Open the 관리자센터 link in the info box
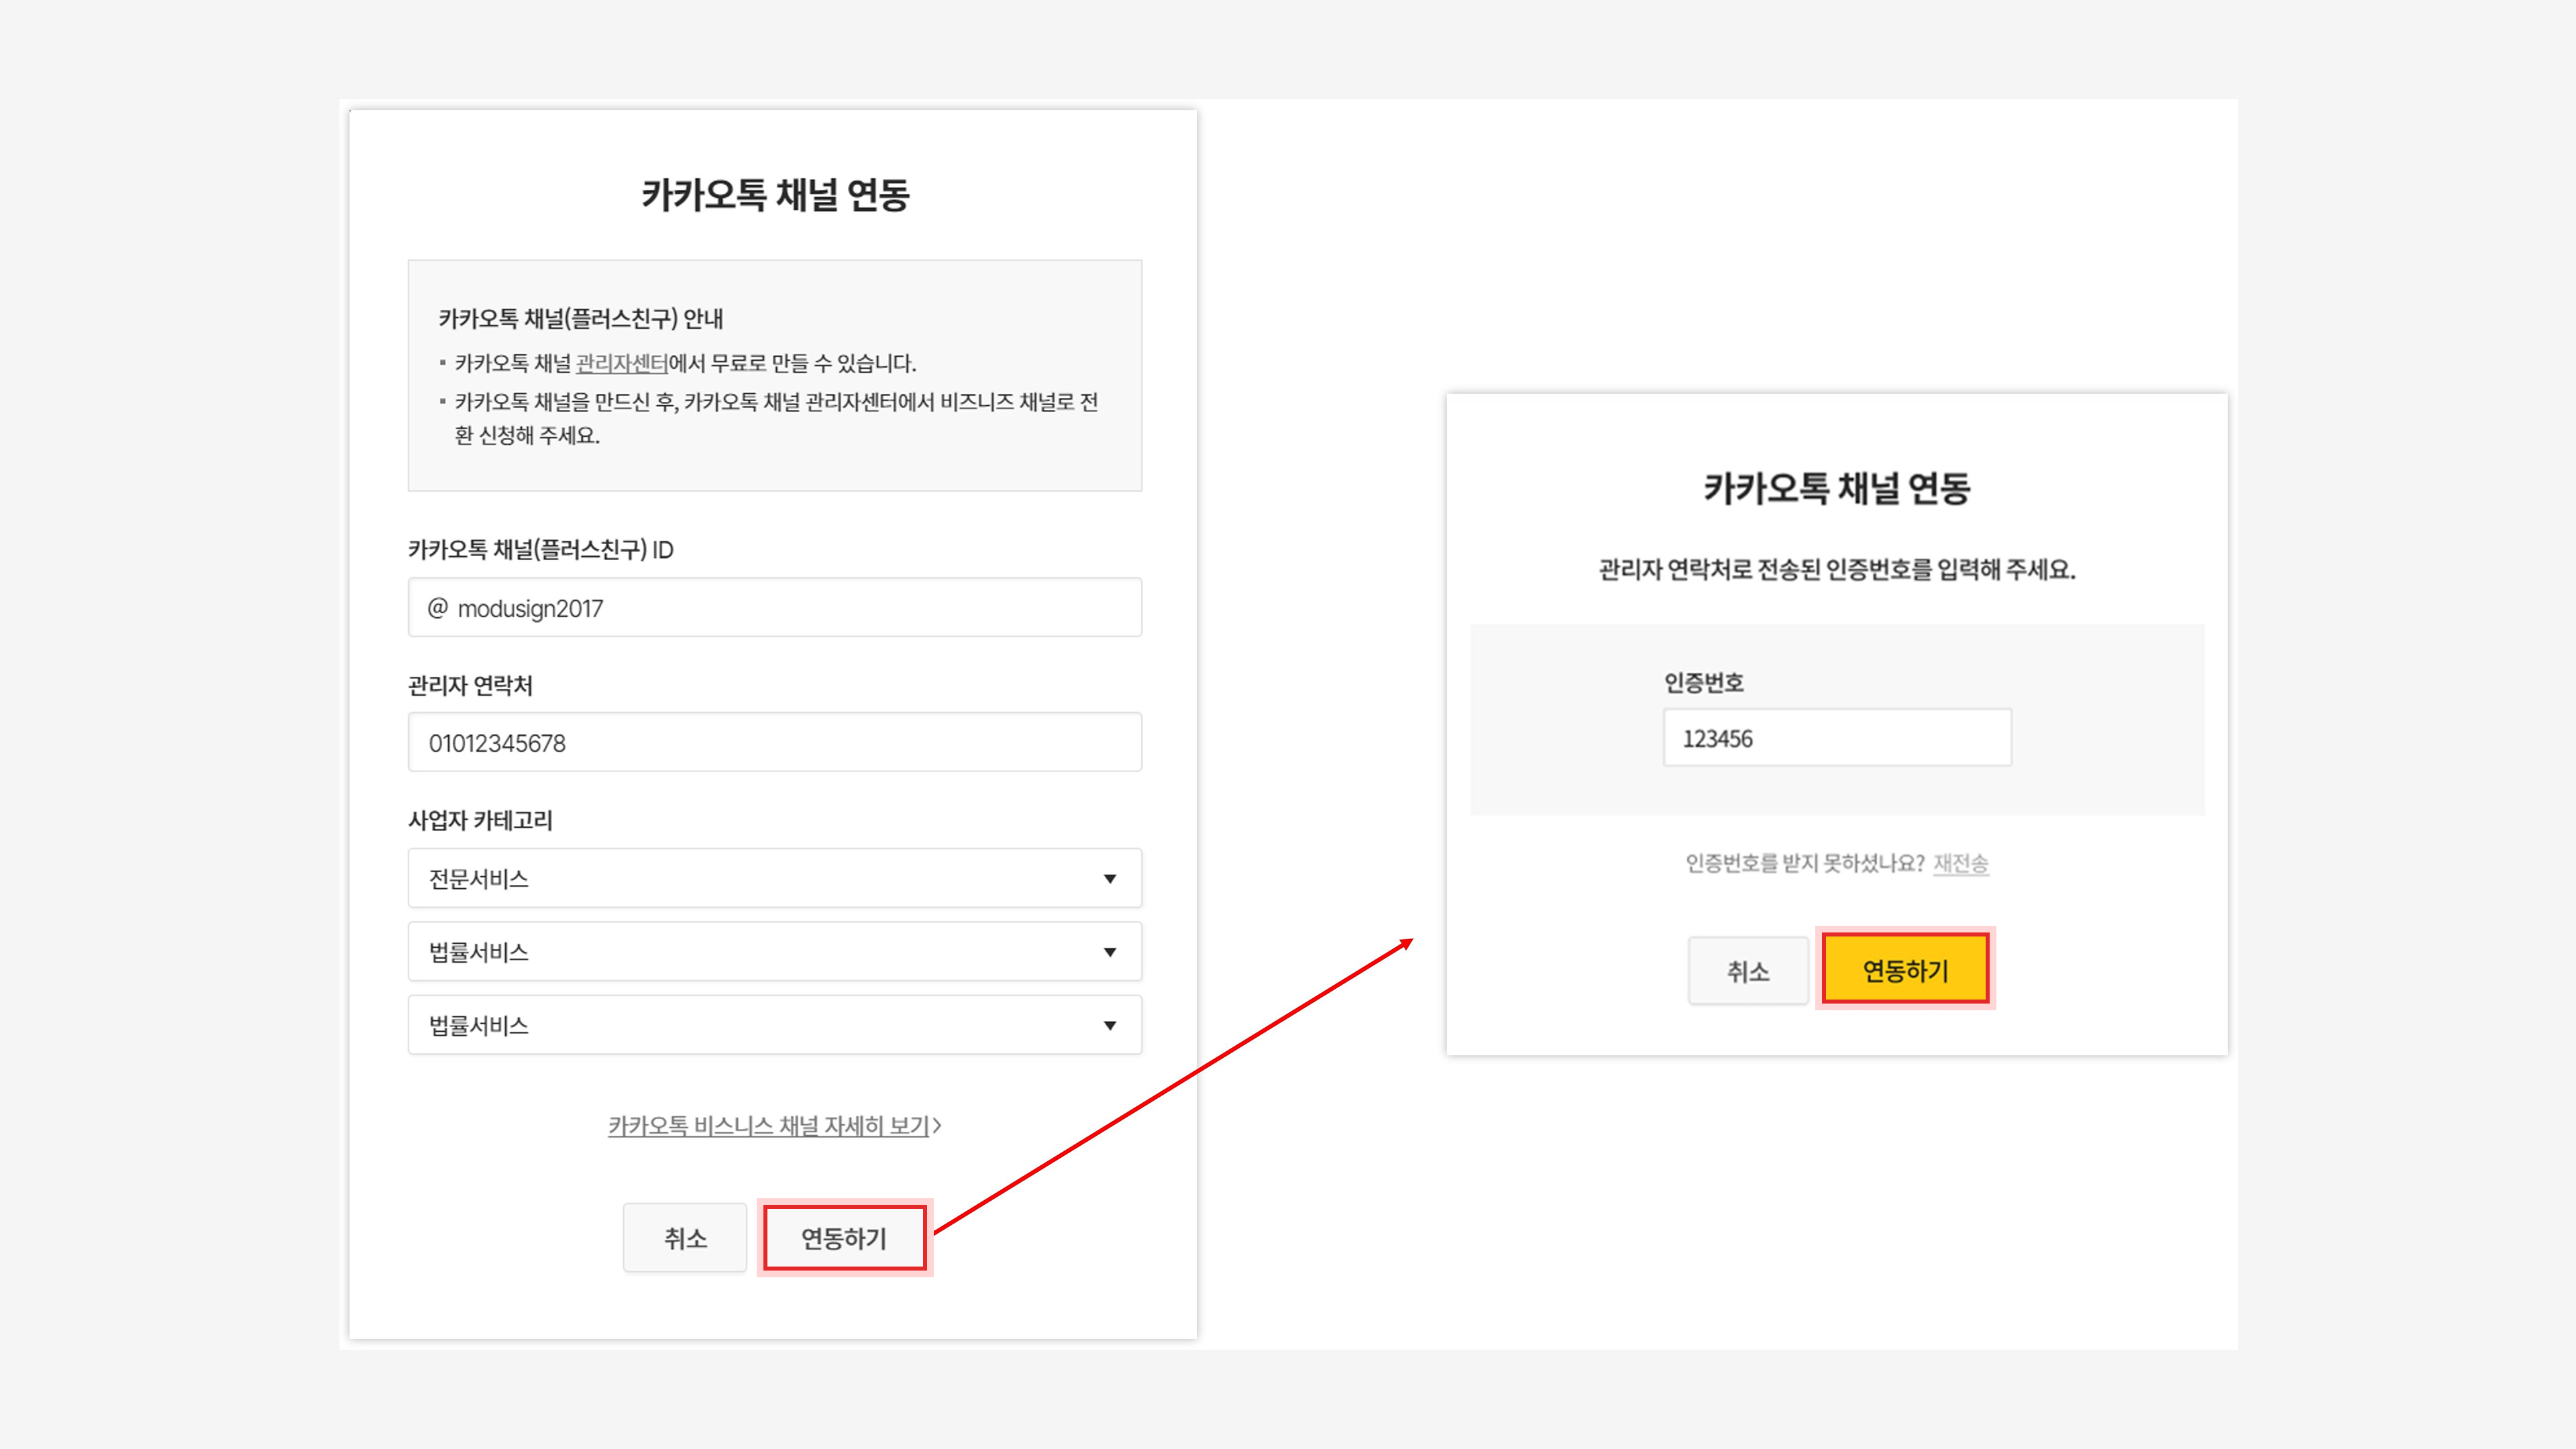Image resolution: width=2576 pixels, height=1449 pixels. coord(621,363)
